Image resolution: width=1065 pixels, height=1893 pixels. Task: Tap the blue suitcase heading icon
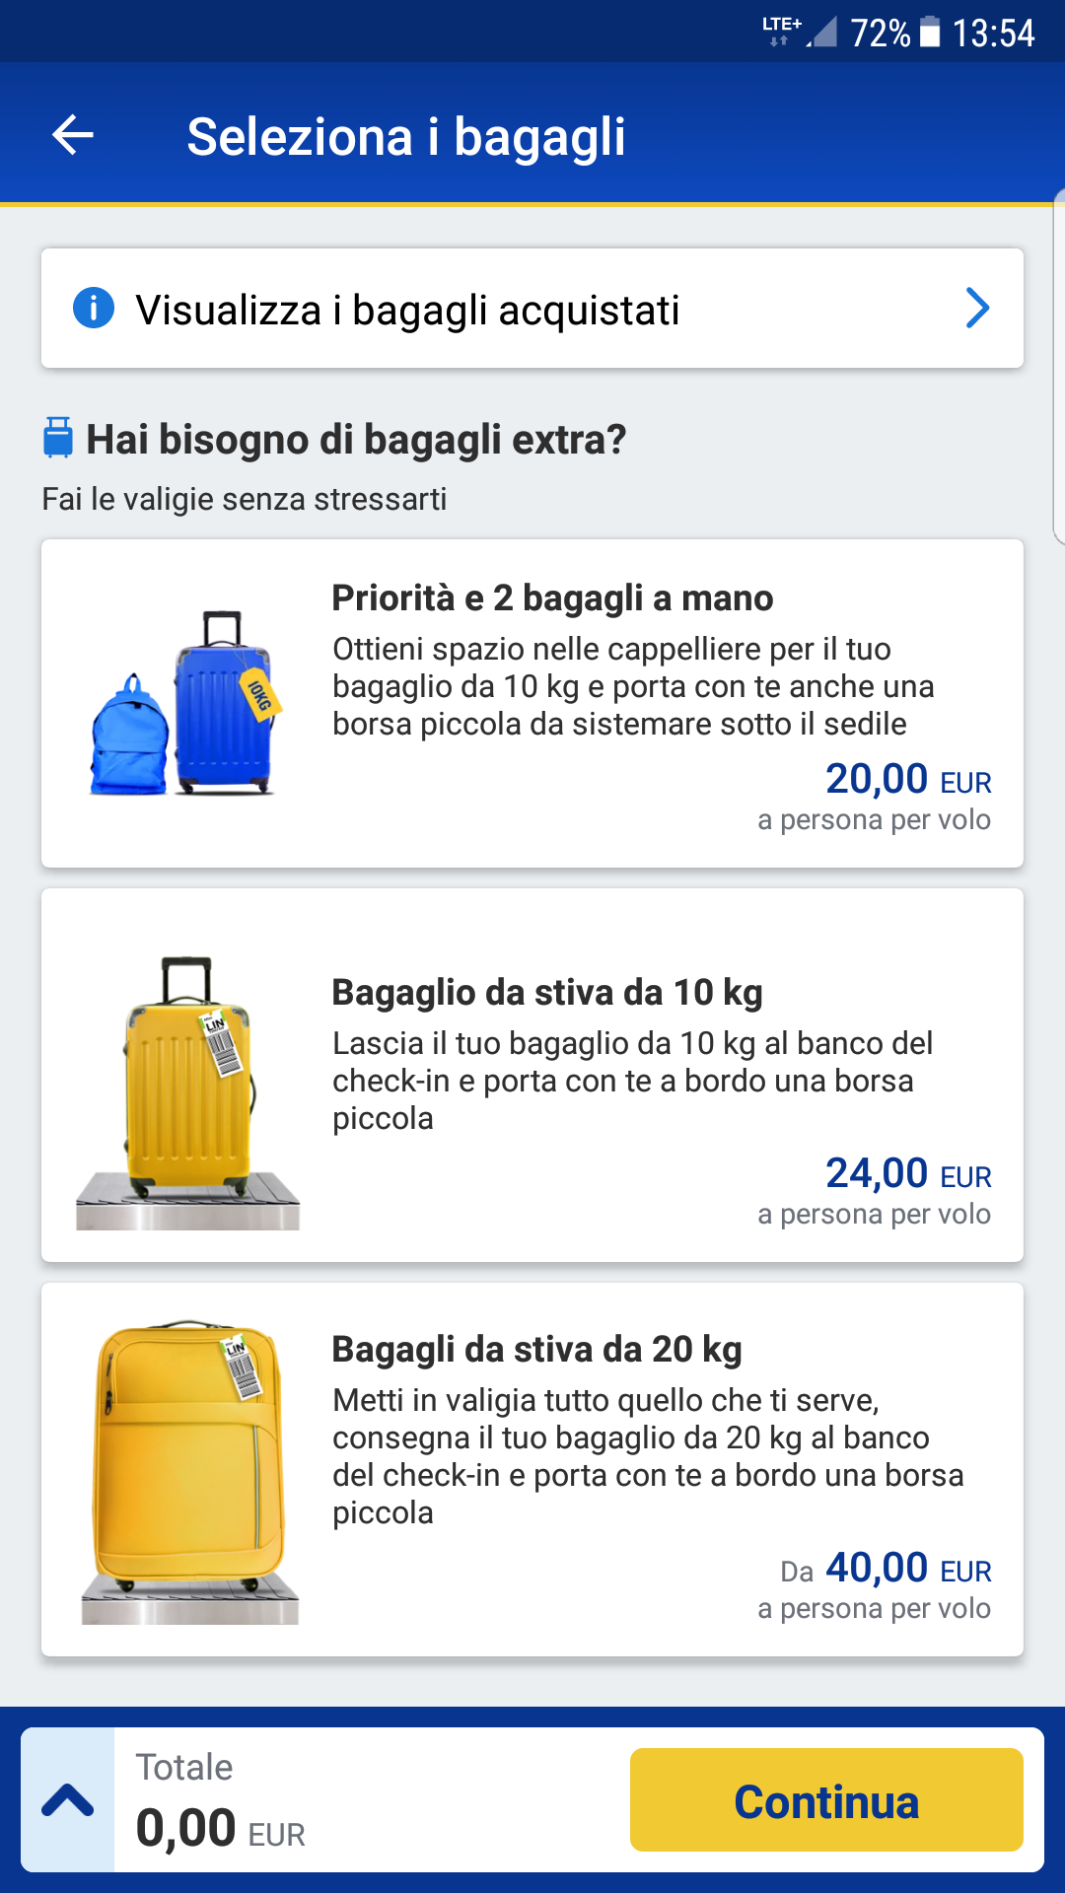pyautogui.click(x=58, y=438)
